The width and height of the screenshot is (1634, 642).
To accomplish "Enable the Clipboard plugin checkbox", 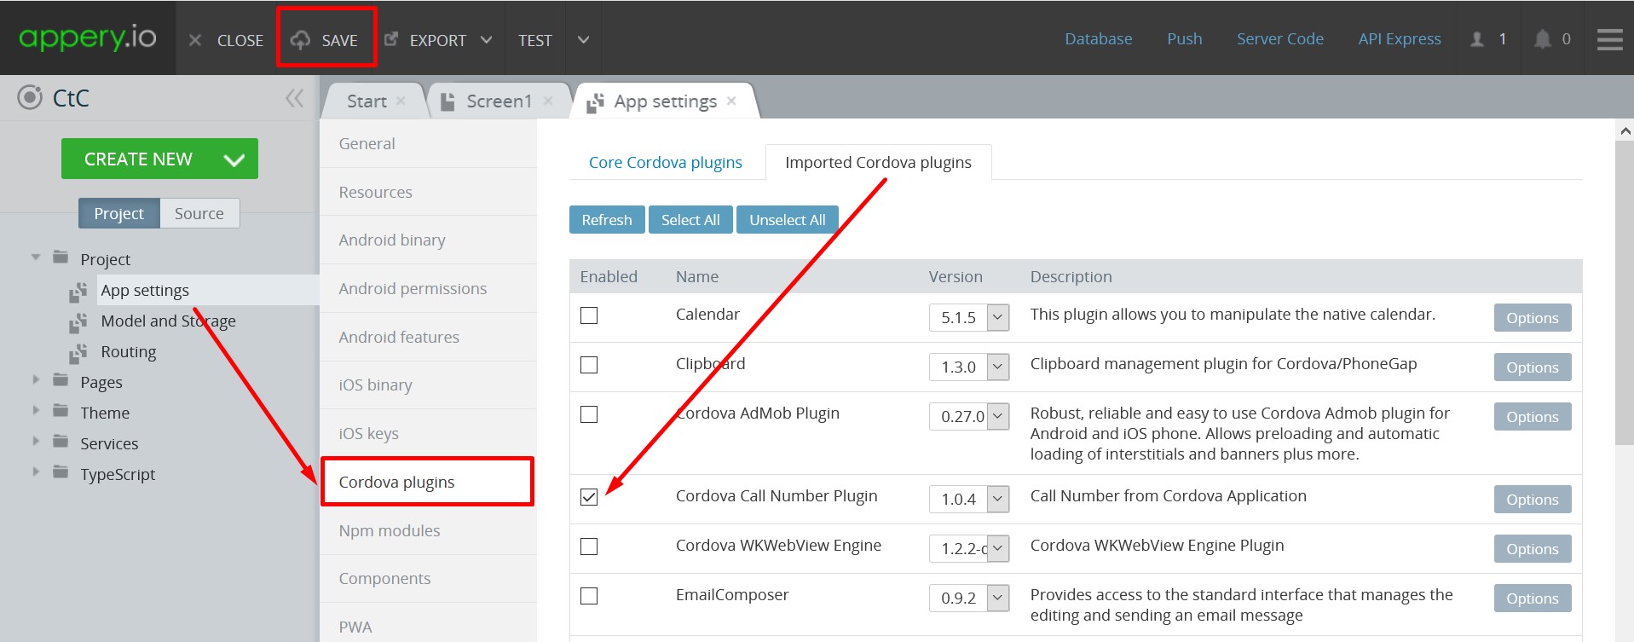I will pyautogui.click(x=589, y=365).
